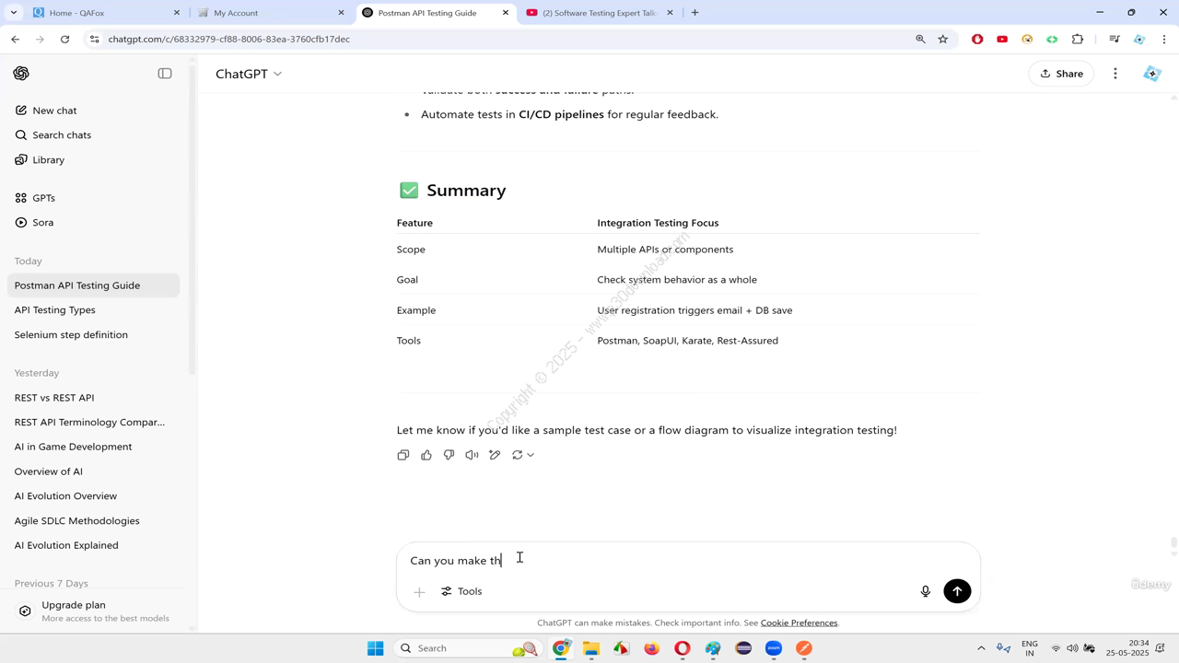Mark the response with thumbs up
This screenshot has height=663, width=1179.
click(426, 455)
